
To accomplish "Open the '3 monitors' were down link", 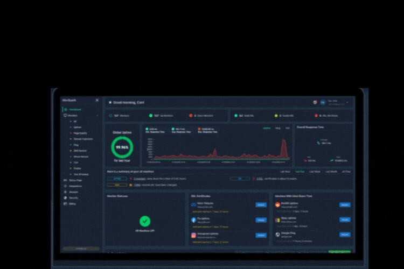I will [x=140, y=179].
